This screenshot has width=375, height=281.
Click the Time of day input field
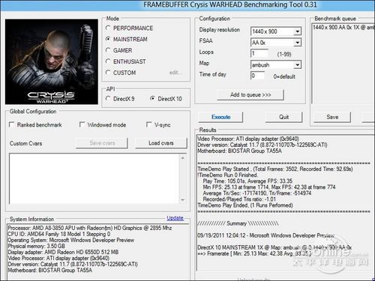click(x=257, y=76)
